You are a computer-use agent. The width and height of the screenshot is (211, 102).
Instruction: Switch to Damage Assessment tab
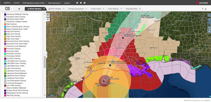[76, 9]
